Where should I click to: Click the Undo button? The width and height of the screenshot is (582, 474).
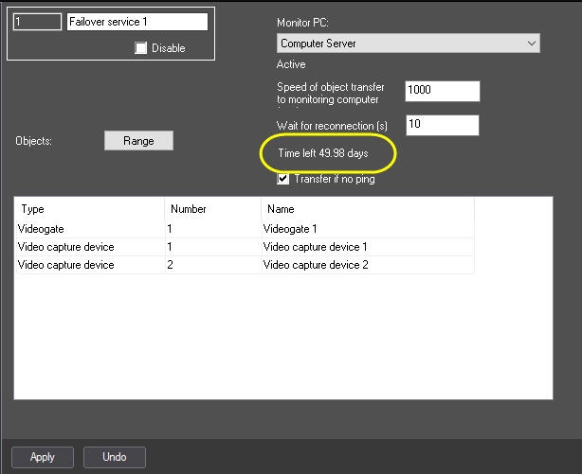point(114,457)
